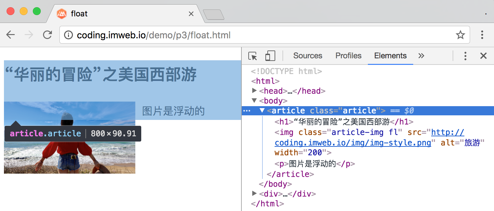Image resolution: width=494 pixels, height=211 pixels.
Task: Open DevTools customize menu dots
Action: [465, 56]
